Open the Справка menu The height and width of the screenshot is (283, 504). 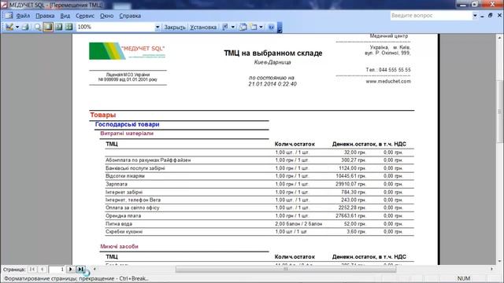130,16
